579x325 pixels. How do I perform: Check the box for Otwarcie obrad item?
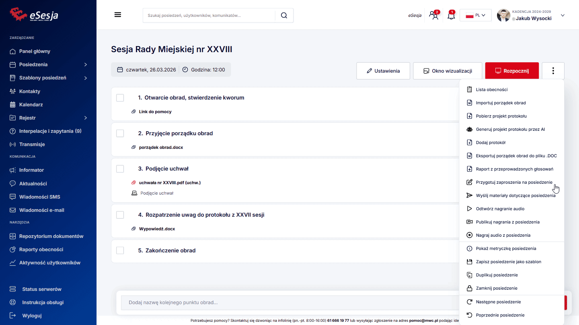point(120,98)
